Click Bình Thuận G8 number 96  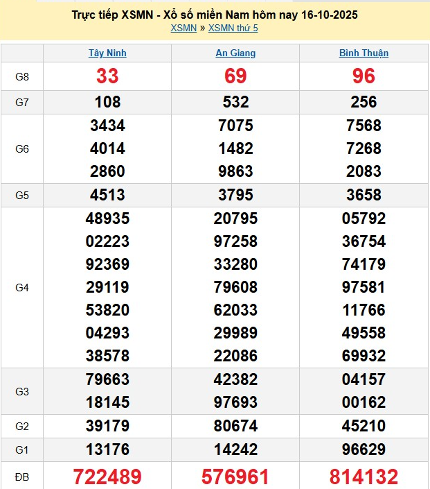click(x=364, y=76)
